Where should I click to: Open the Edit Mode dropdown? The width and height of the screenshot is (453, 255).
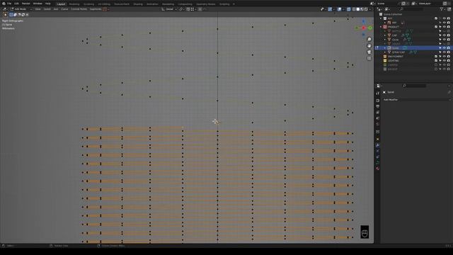(x=21, y=9)
